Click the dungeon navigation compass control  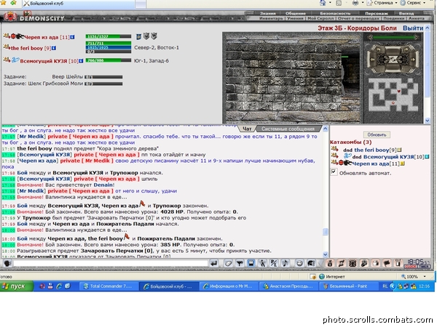click(x=393, y=59)
